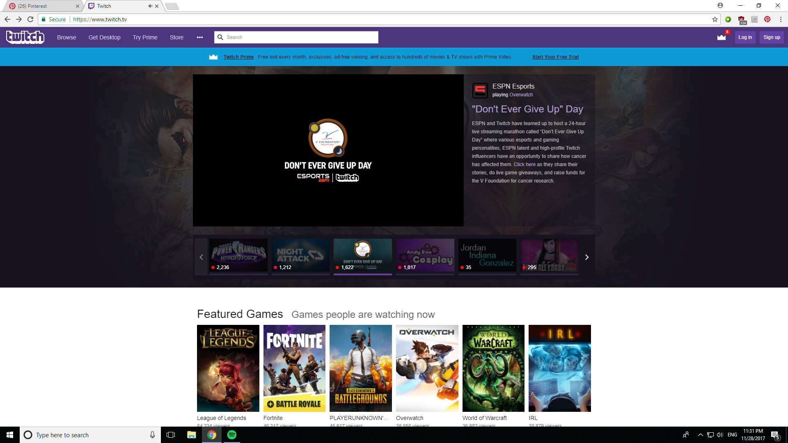Open the three-dots more menu in navbar
The height and width of the screenshot is (443, 788).
200,37
